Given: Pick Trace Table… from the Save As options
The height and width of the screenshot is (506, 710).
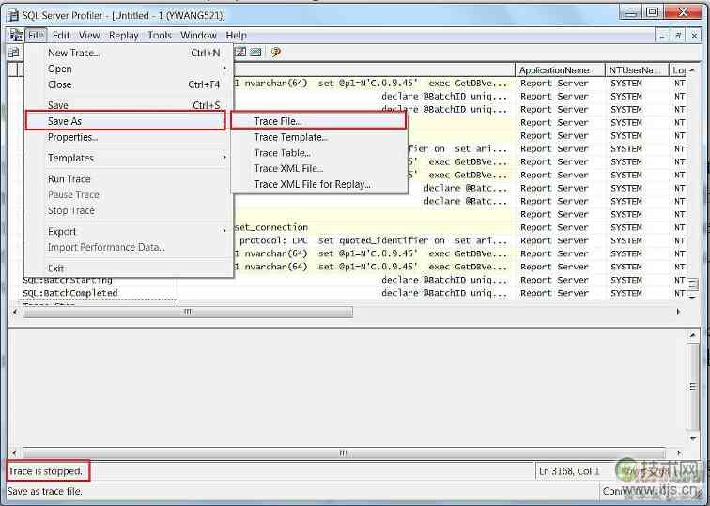Looking at the screenshot, I should 282,153.
